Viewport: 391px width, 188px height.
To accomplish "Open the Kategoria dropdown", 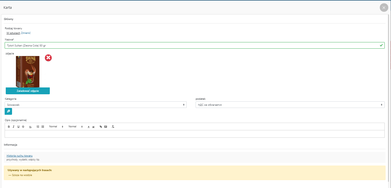I will tap(95, 105).
